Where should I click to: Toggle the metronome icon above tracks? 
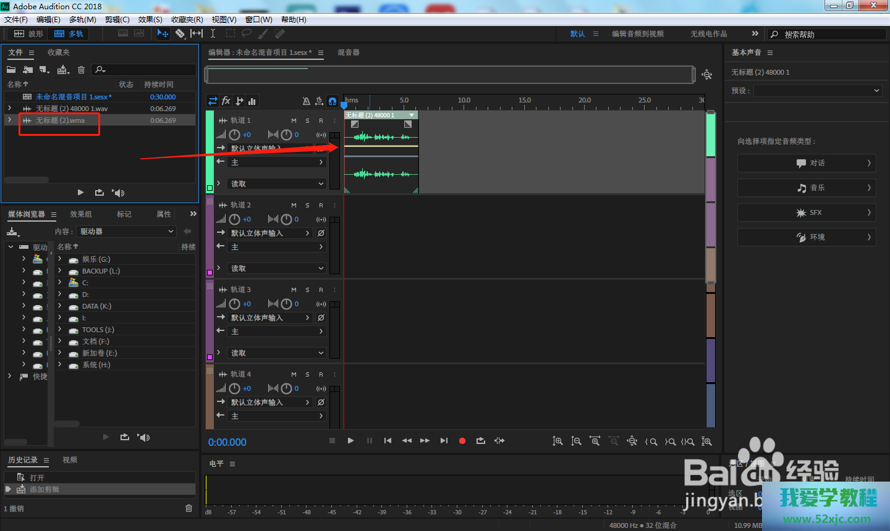306,101
